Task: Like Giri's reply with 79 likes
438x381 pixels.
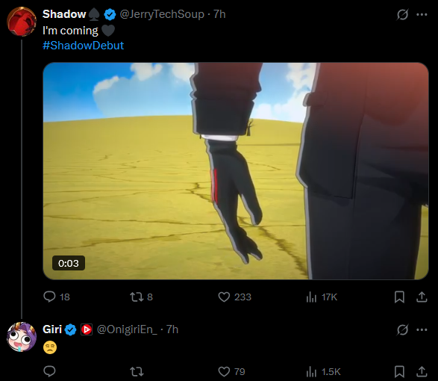Action: (224, 371)
